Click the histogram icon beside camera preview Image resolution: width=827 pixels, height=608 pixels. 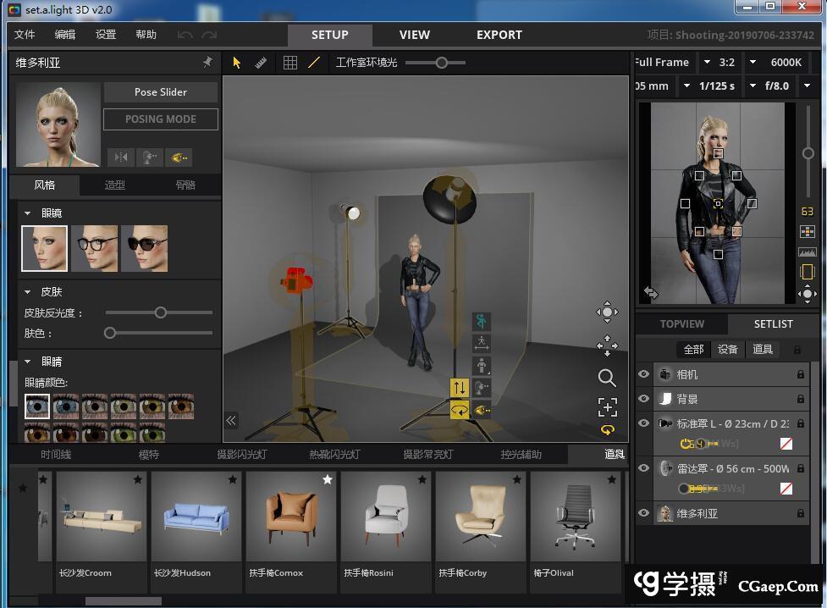807,251
